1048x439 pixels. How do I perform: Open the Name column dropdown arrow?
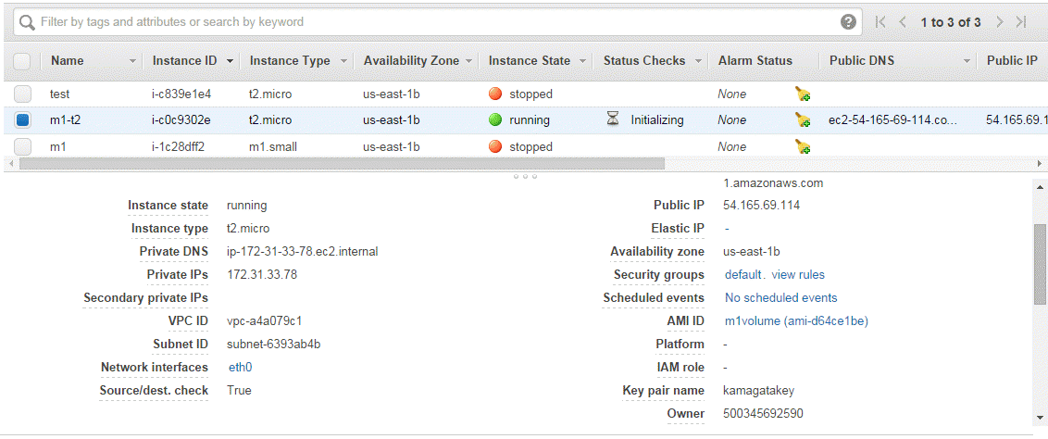pyautogui.click(x=132, y=61)
